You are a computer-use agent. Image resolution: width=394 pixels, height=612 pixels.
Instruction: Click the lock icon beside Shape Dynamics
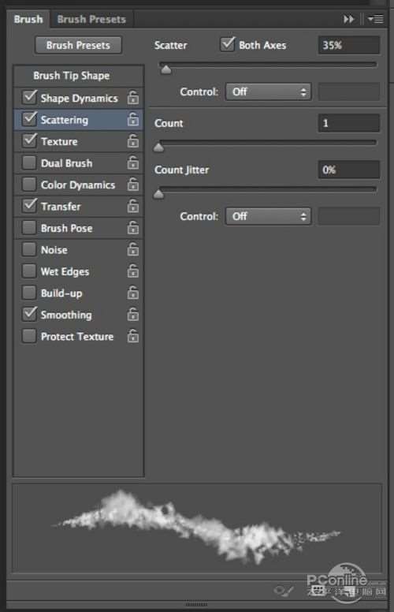point(133,98)
